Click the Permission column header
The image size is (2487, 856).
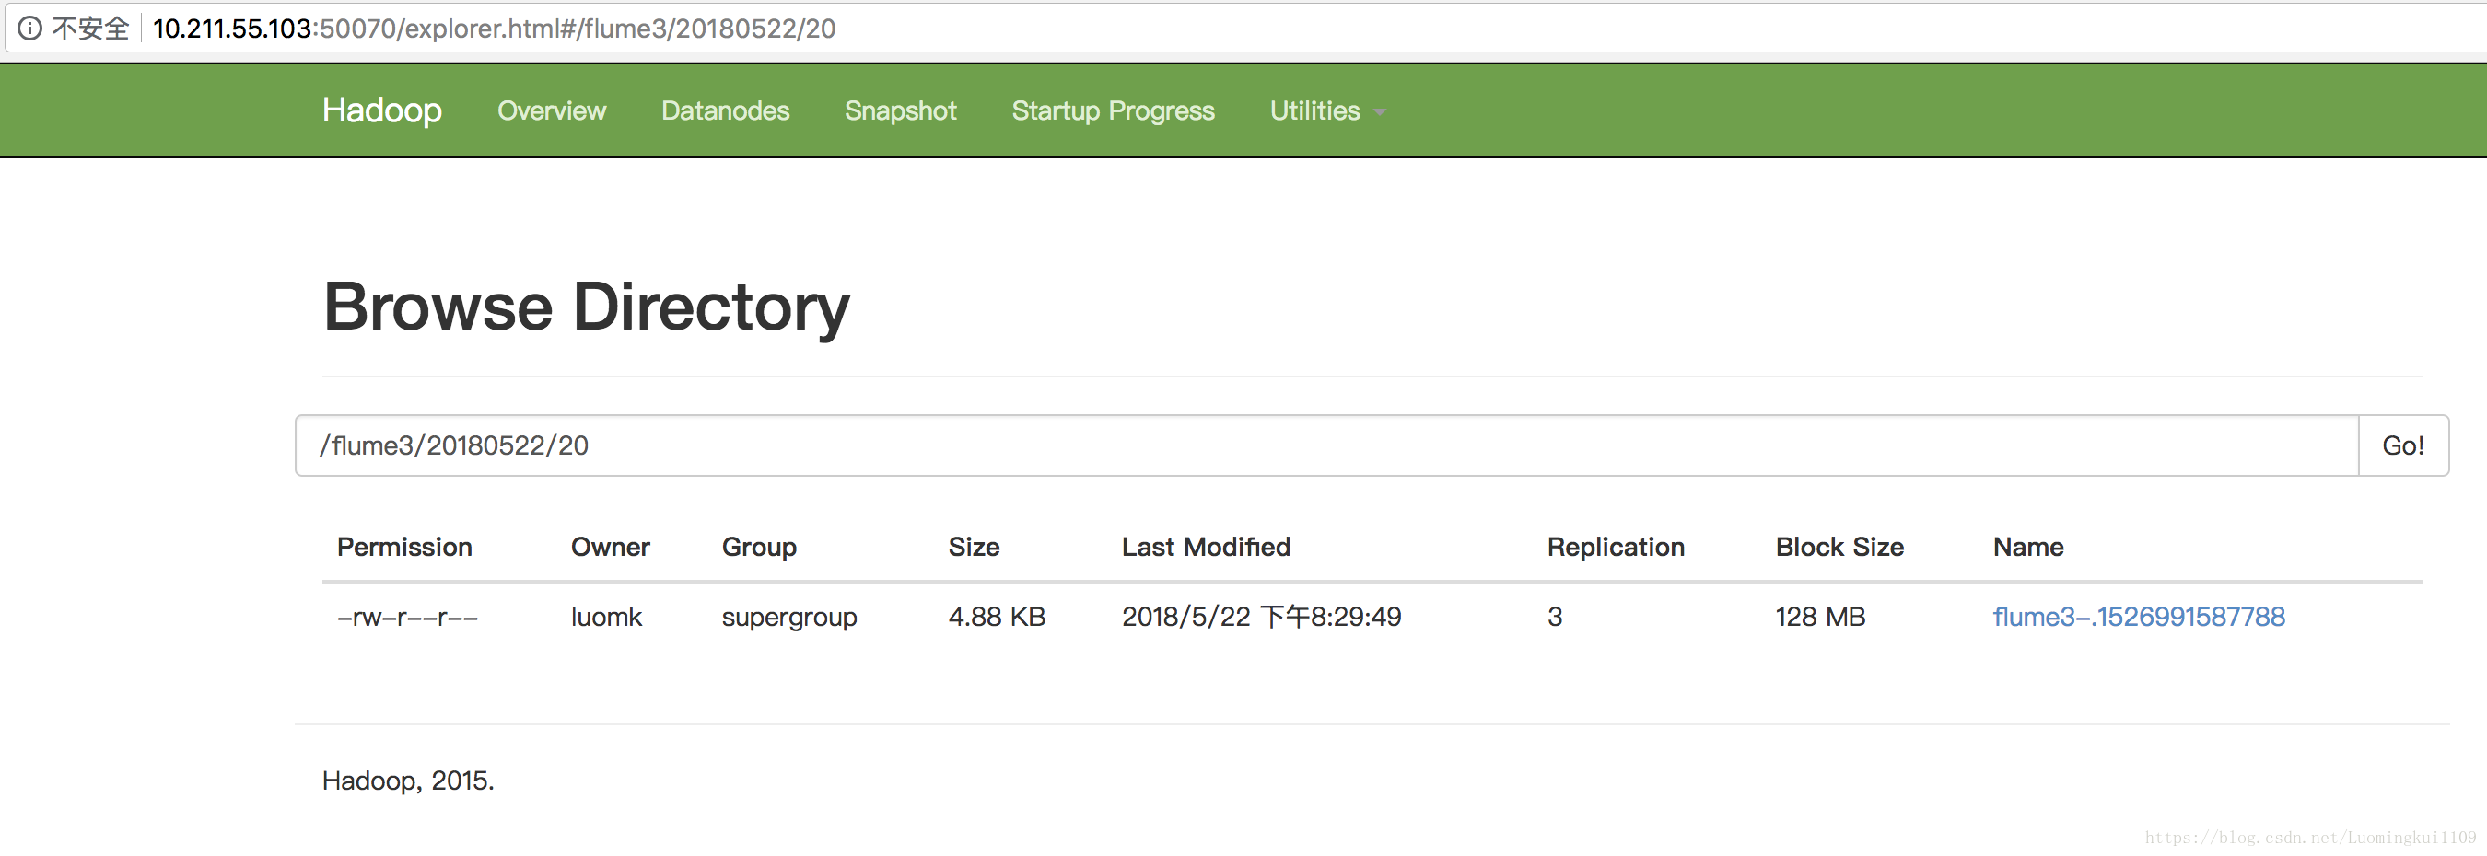(403, 547)
